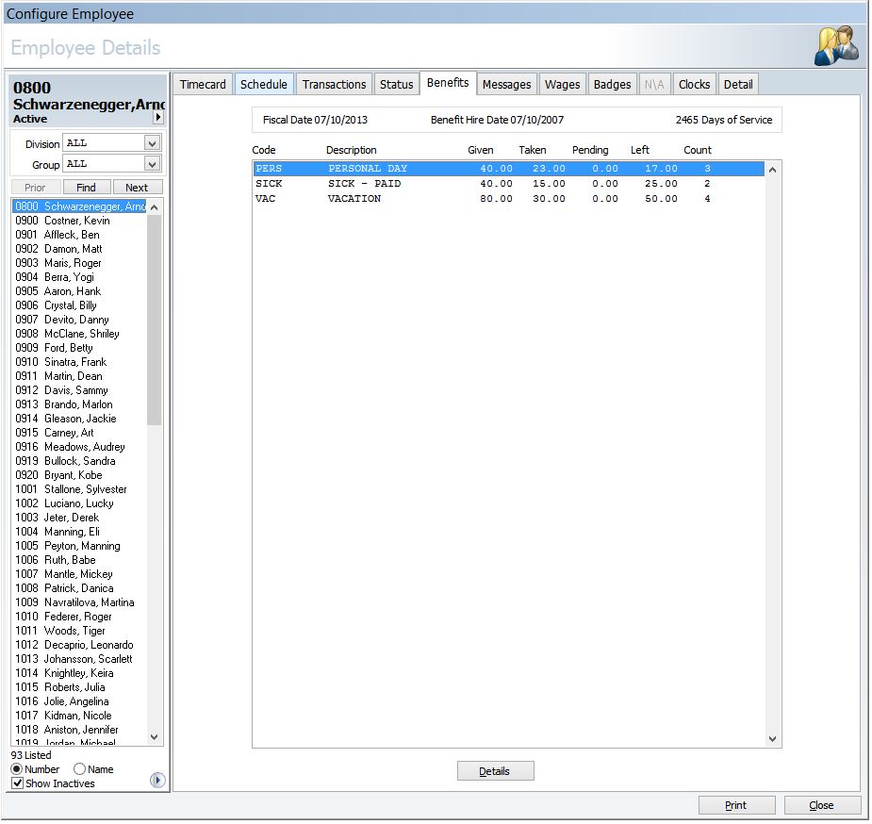Screen dimensions: 872x824
Task: Go to the Transactions tab
Action: click(x=334, y=85)
